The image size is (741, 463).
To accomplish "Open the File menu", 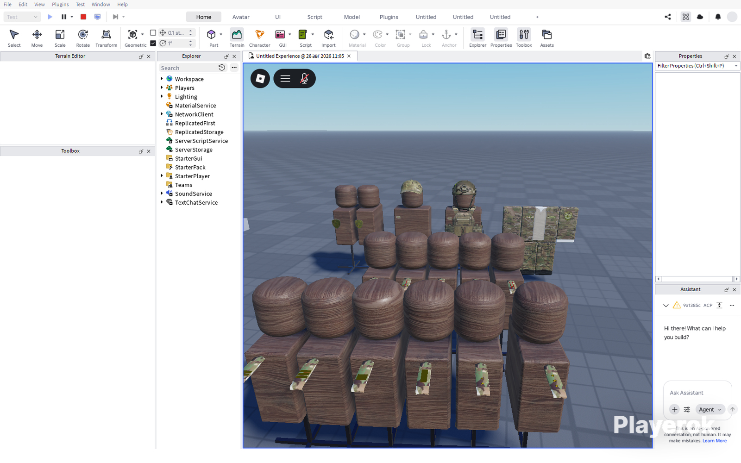I will (x=7, y=4).
